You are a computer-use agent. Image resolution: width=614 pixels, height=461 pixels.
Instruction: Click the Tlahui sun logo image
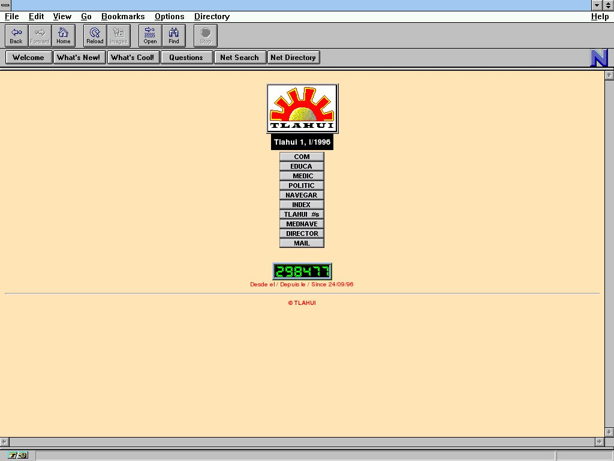tap(302, 108)
